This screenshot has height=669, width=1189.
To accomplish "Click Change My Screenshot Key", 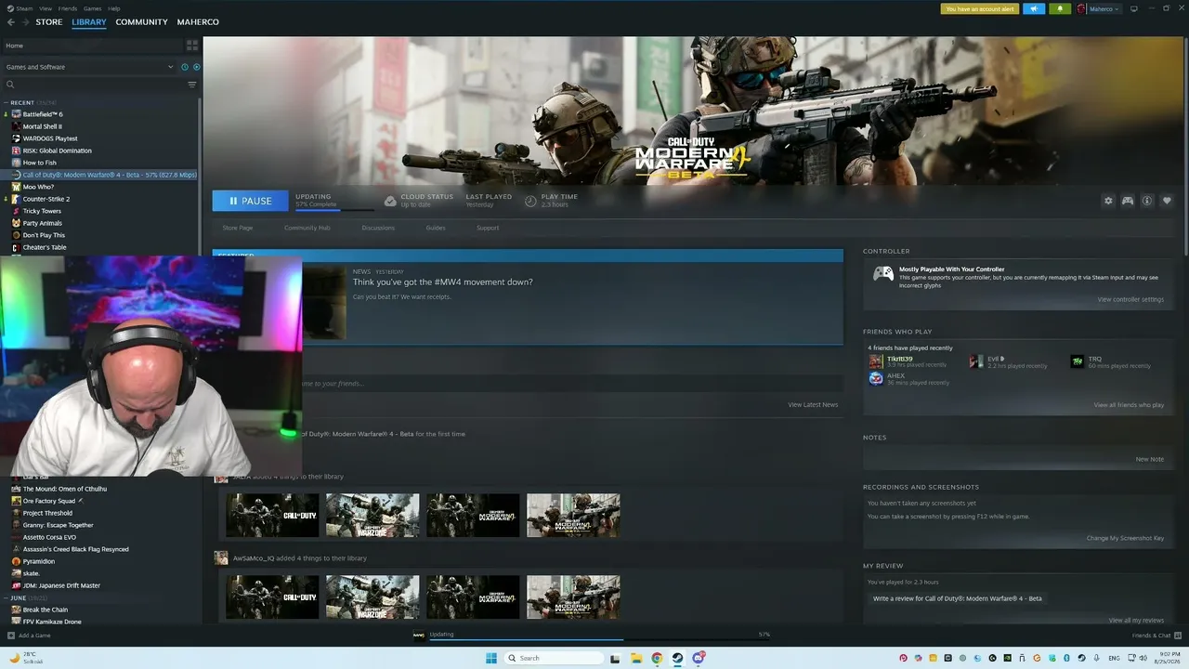I will click(1125, 538).
